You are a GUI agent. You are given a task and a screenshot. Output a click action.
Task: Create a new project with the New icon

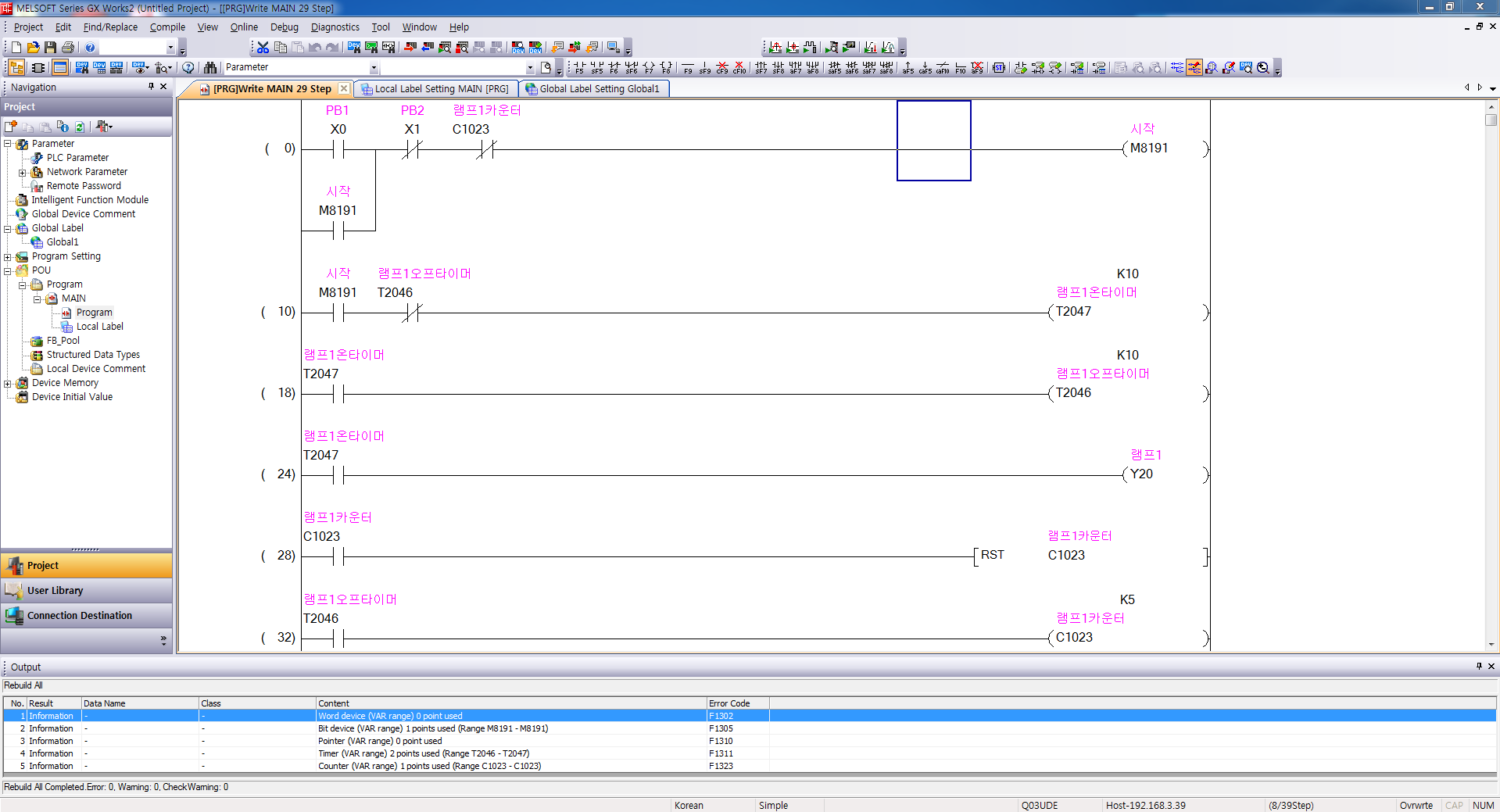[x=16, y=48]
